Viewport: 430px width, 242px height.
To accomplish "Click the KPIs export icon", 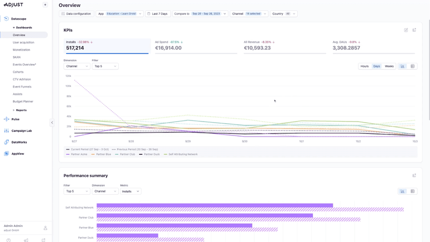I will [414, 30].
